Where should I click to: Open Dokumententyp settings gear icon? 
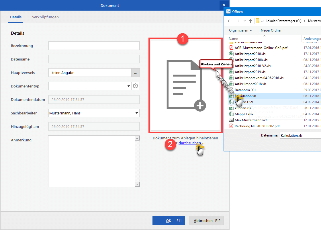(135, 86)
